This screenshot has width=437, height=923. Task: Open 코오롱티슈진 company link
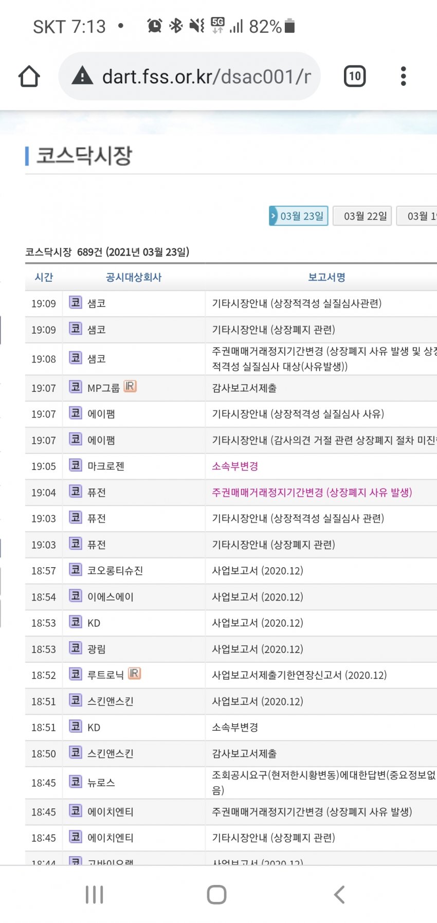(115, 571)
